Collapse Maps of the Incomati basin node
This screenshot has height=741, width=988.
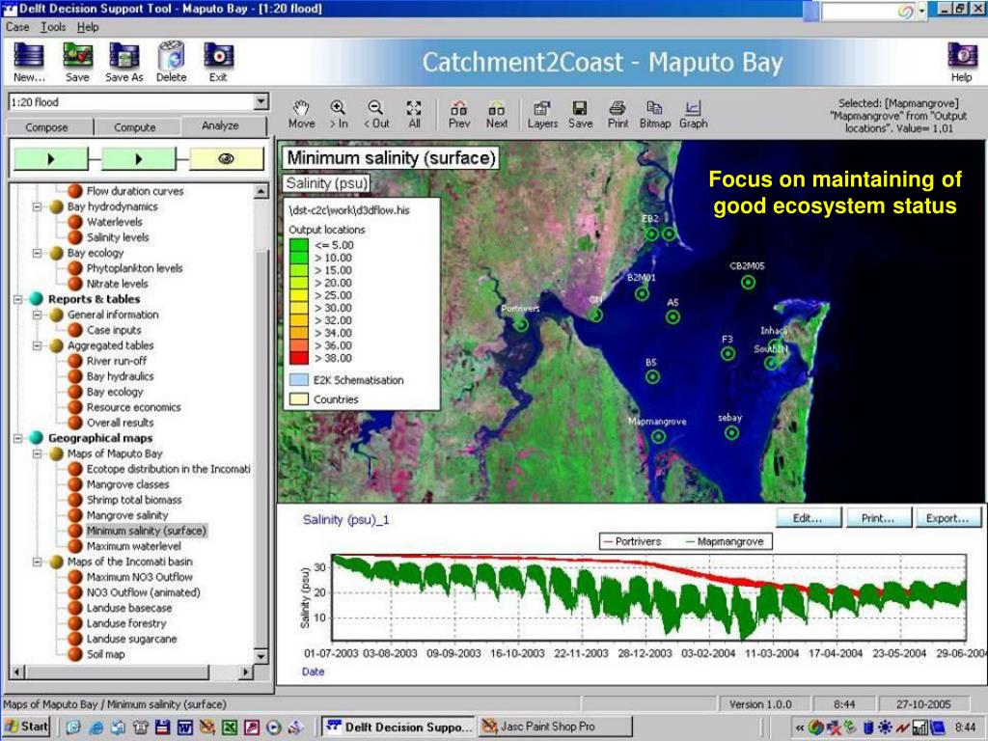(38, 562)
